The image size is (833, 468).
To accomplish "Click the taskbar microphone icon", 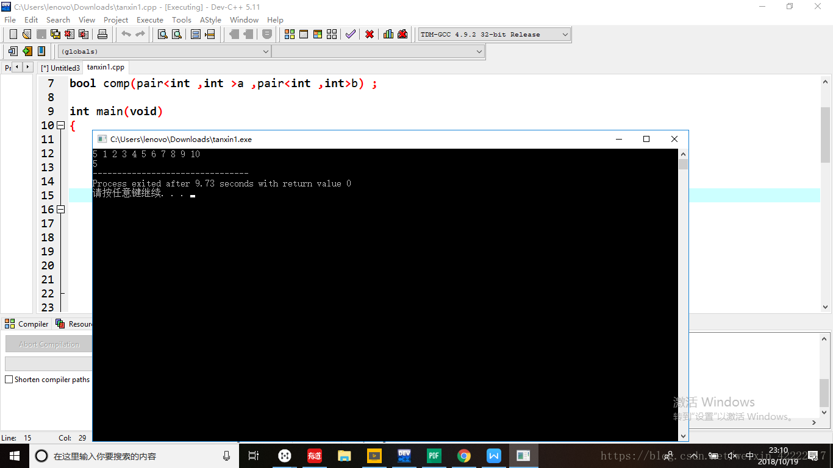I will click(x=226, y=456).
